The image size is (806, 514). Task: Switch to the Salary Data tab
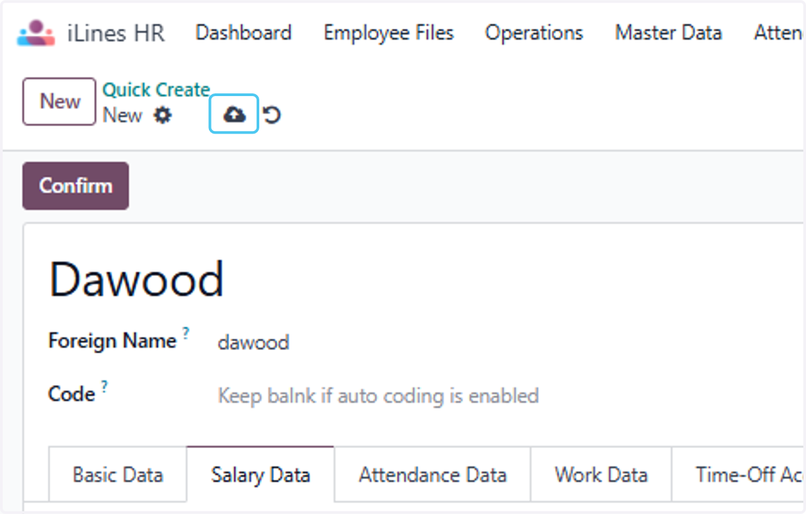coord(261,475)
